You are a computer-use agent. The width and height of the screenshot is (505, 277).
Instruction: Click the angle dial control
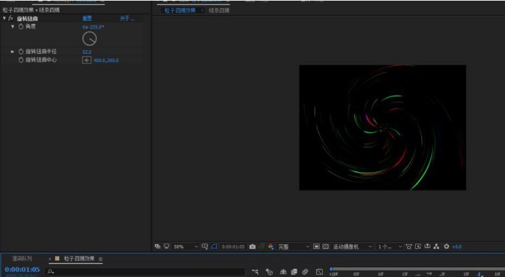pos(90,39)
